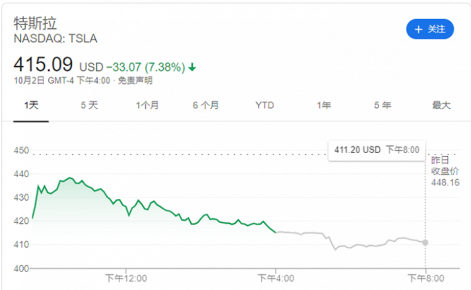Select the 最大 range tab
Screen dimensions: 471x290
pos(441,105)
